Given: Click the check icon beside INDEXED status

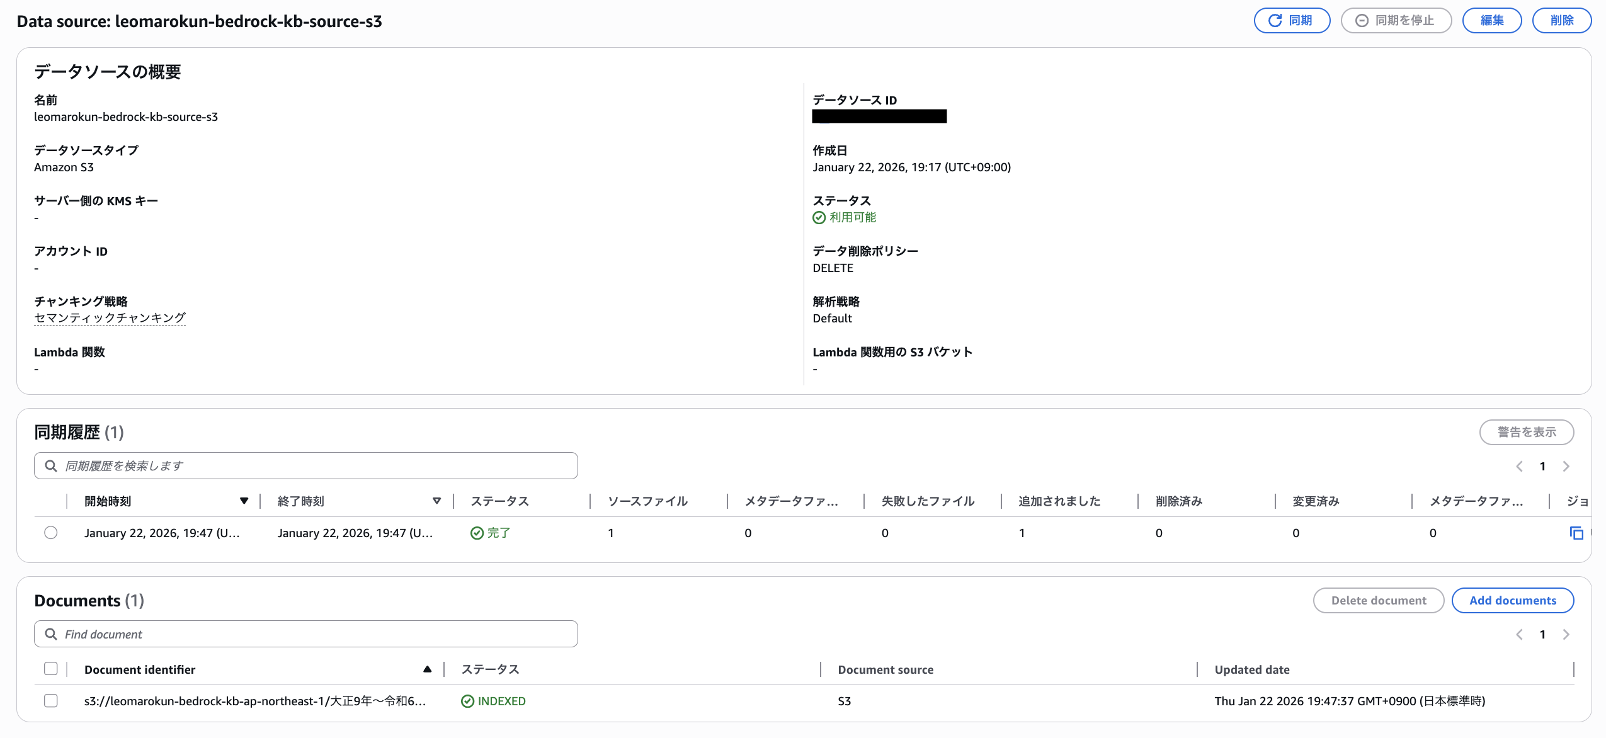Looking at the screenshot, I should 468,701.
